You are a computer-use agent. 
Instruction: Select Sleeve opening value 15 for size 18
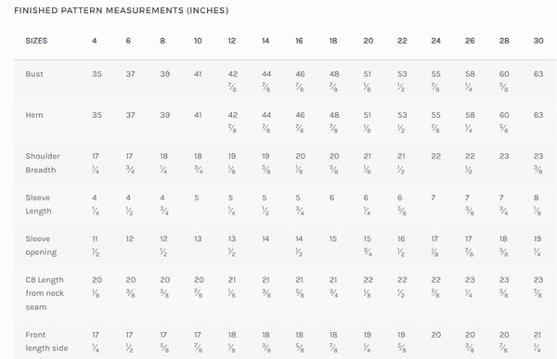pos(333,239)
